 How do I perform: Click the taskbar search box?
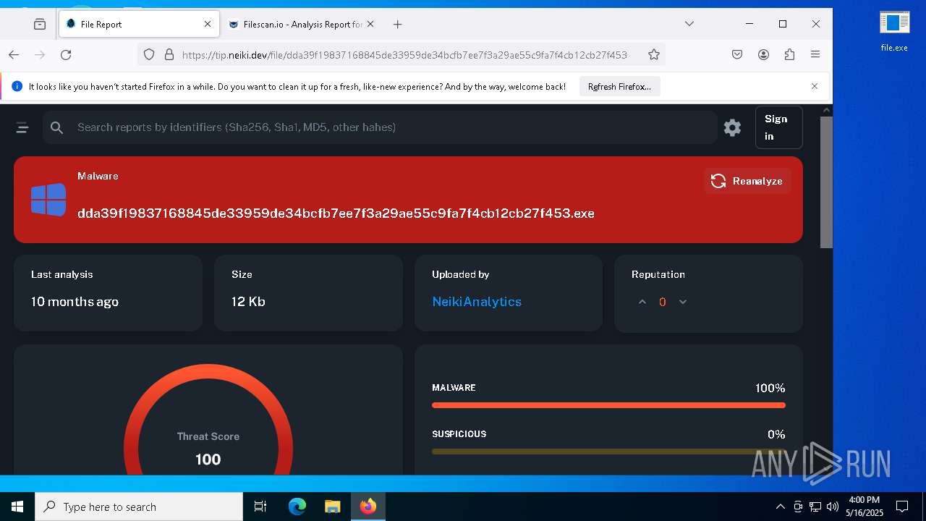(x=139, y=507)
